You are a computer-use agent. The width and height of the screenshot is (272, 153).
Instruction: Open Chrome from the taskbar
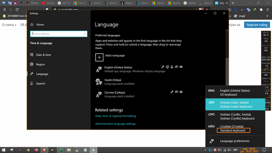tap(28, 150)
